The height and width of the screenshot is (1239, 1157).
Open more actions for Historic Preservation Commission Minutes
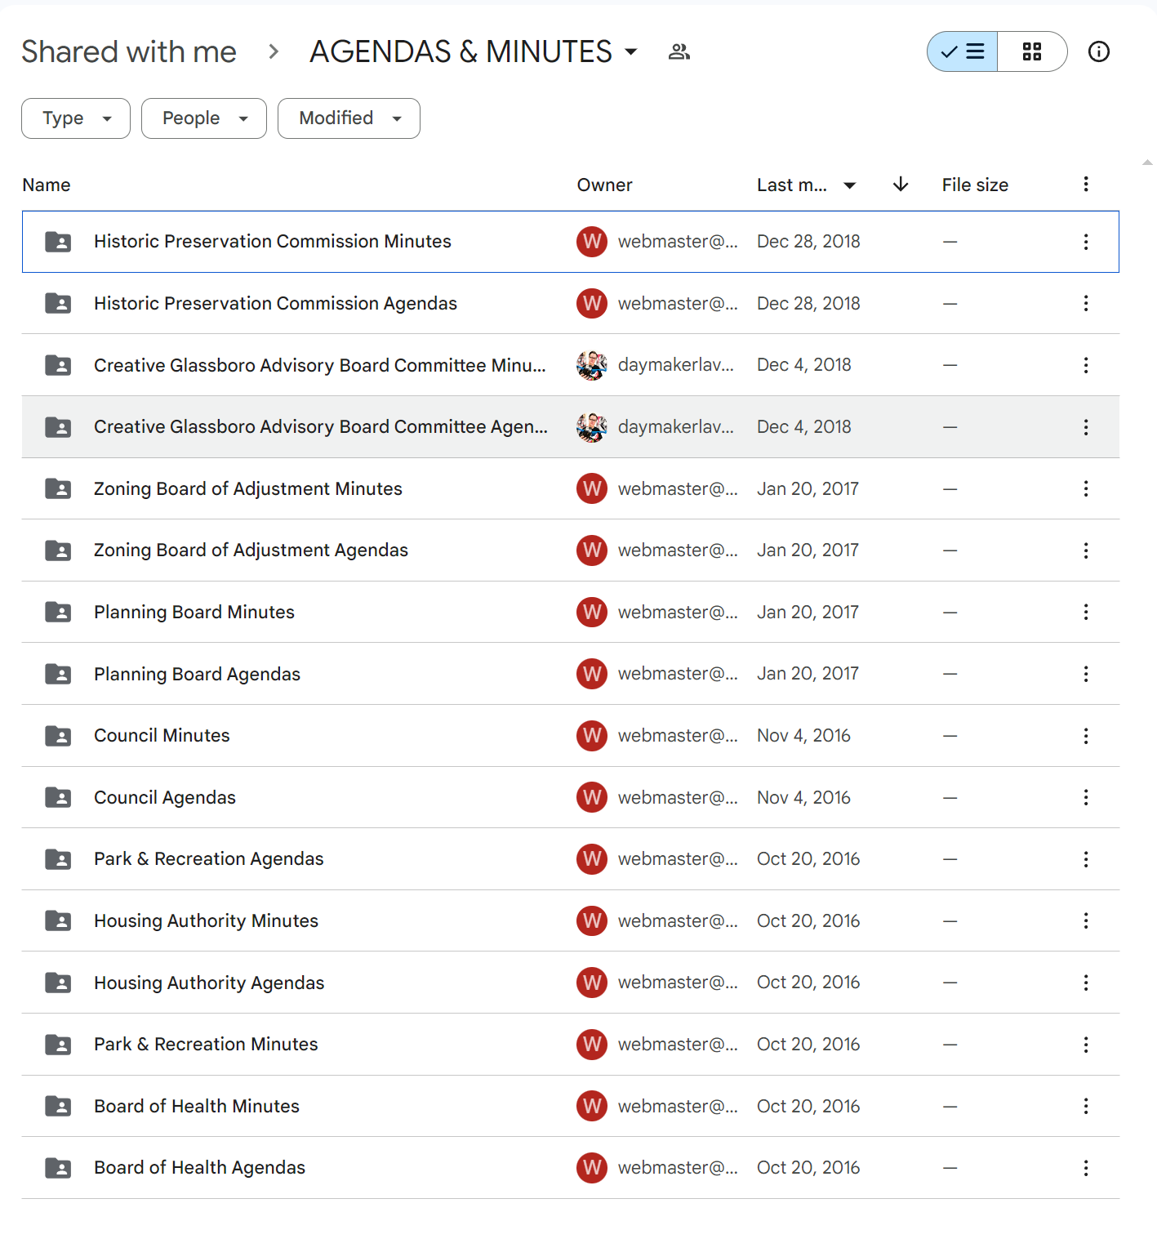(1086, 242)
